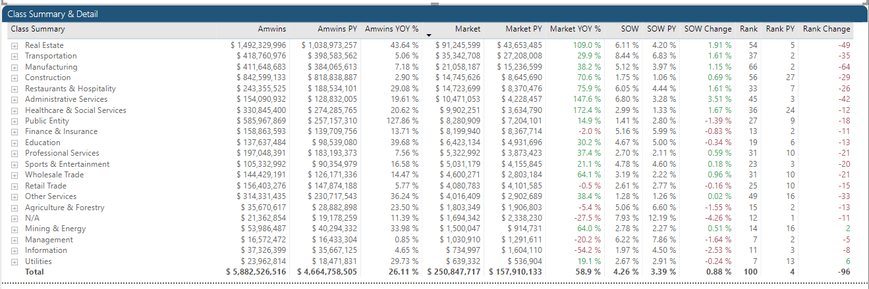Screen dimensions: 869x289
Task: Sort by Market YOY % column header
Action: (x=576, y=29)
